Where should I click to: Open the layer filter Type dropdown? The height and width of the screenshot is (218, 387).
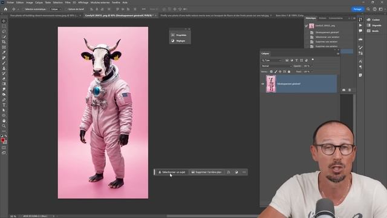272,61
